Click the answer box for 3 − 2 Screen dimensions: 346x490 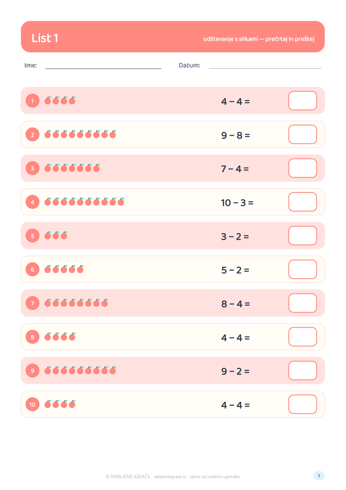303,236
